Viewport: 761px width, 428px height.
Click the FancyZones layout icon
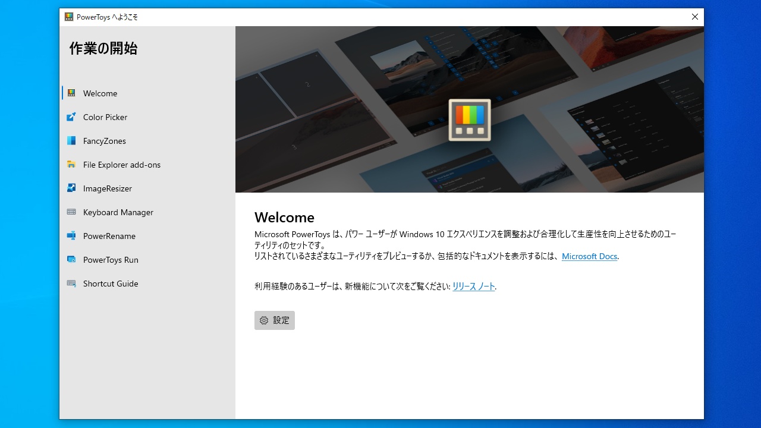[71, 141]
